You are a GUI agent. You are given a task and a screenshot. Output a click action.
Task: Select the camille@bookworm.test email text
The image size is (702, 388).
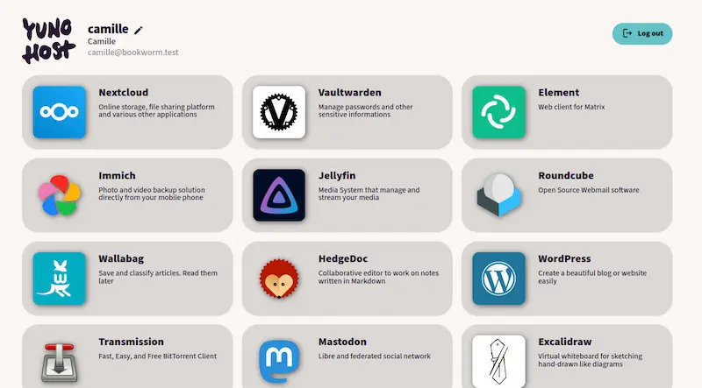[133, 53]
